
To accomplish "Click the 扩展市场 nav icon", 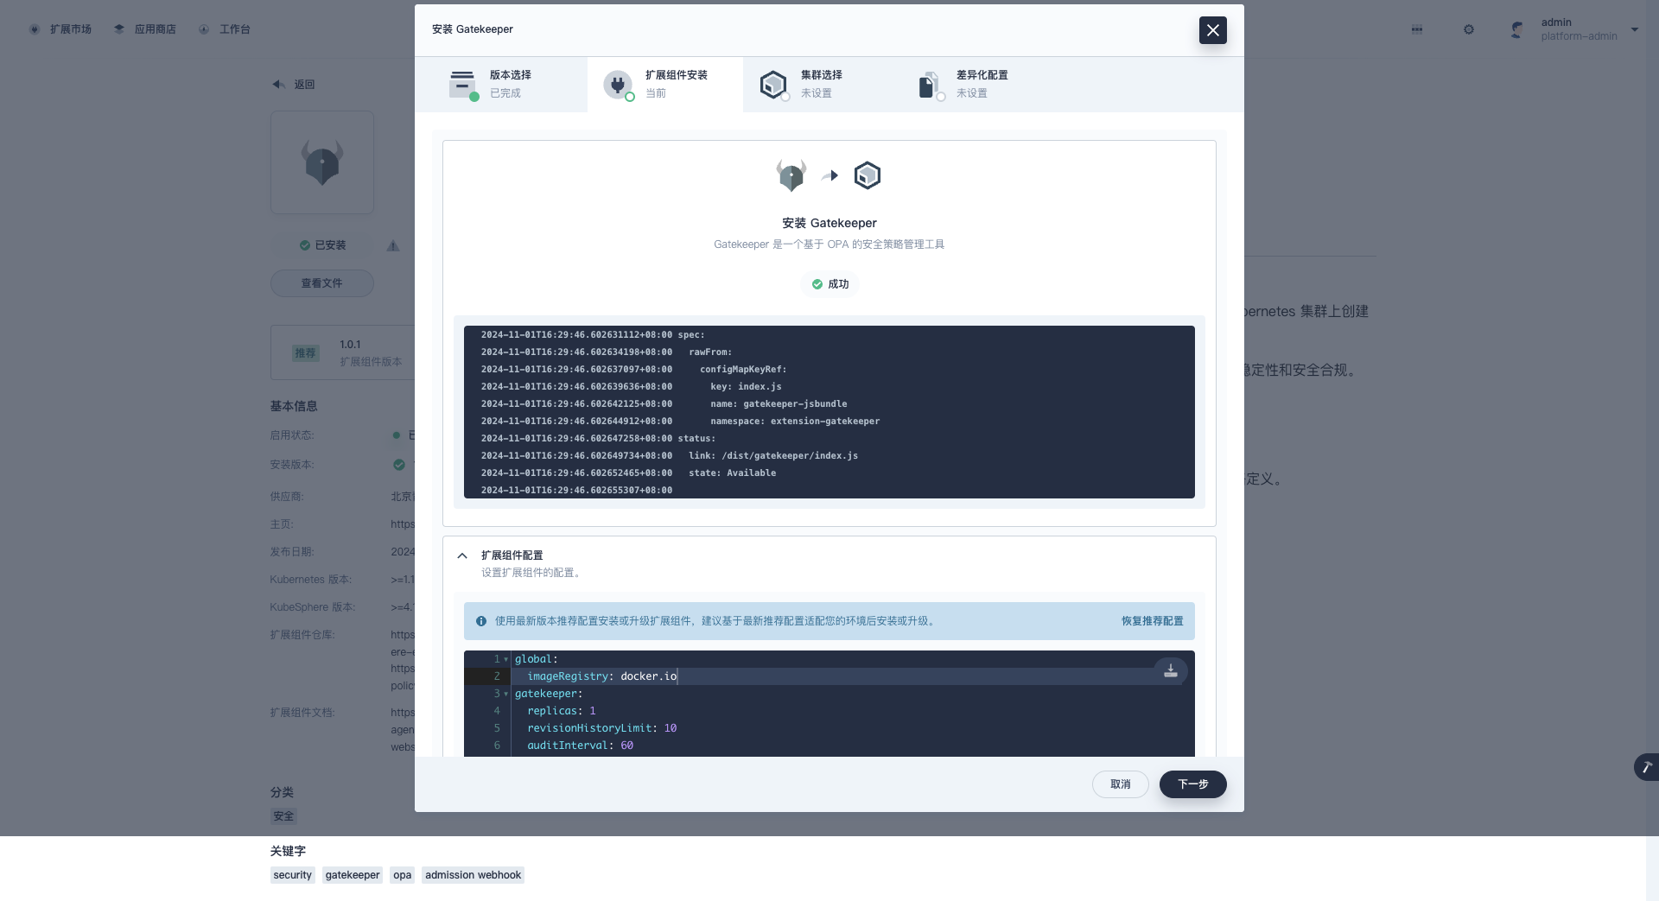I will 35,29.
